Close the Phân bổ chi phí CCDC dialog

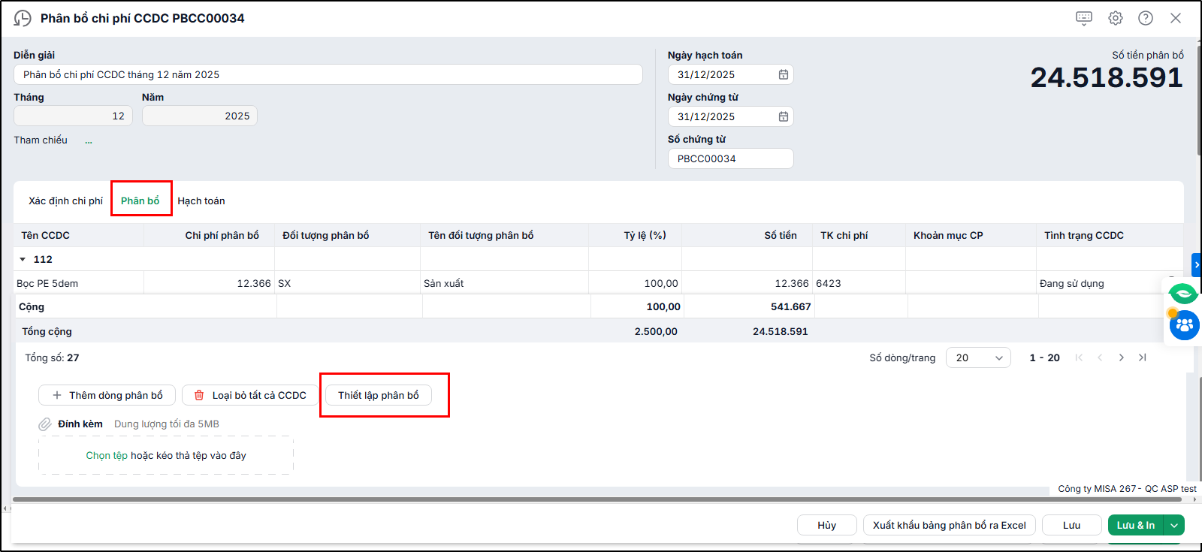[1176, 18]
